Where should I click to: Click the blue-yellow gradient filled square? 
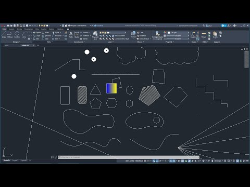(111, 88)
